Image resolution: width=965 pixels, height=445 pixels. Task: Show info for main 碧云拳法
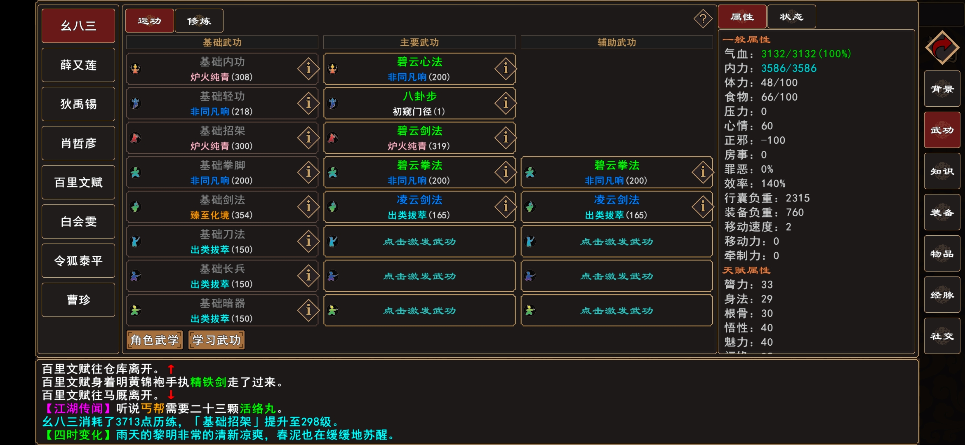[x=505, y=172]
